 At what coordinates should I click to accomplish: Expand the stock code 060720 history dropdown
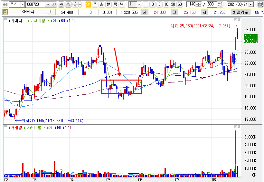(x=48, y=5)
